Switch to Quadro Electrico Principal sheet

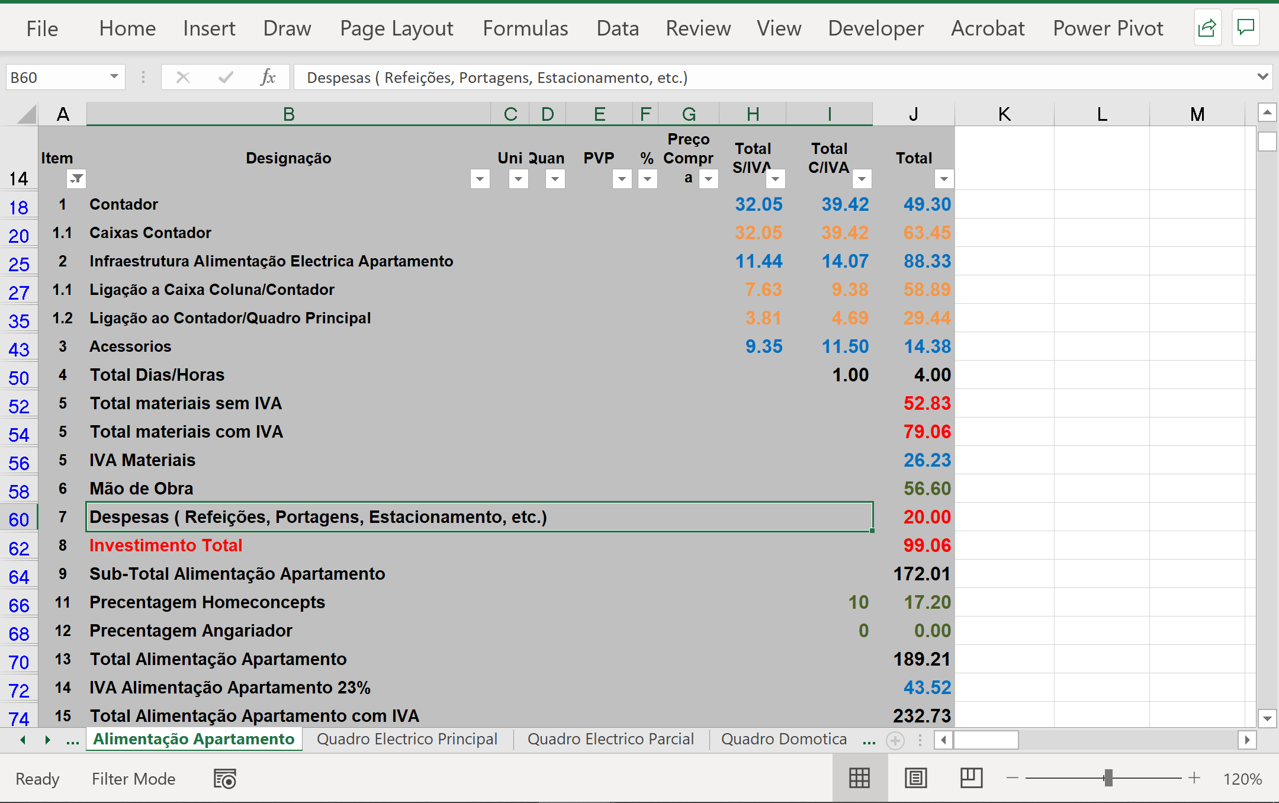[407, 739]
